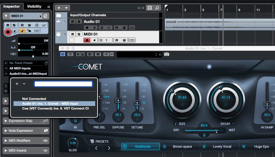The width and height of the screenshot is (275, 157).
Task: Click the previous preset left arrow
Action: tap(96, 148)
